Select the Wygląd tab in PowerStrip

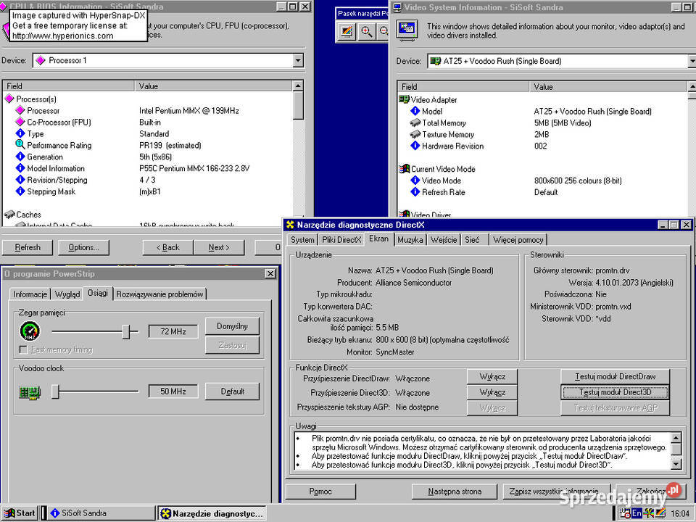[67, 294]
